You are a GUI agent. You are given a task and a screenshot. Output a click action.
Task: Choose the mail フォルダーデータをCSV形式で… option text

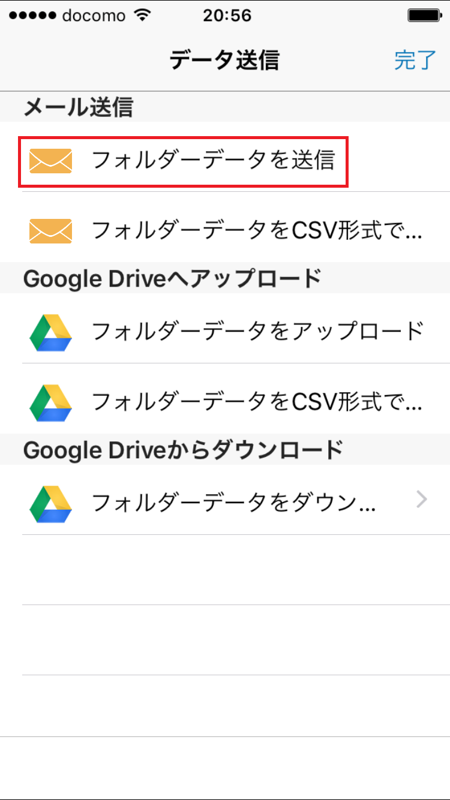click(257, 231)
